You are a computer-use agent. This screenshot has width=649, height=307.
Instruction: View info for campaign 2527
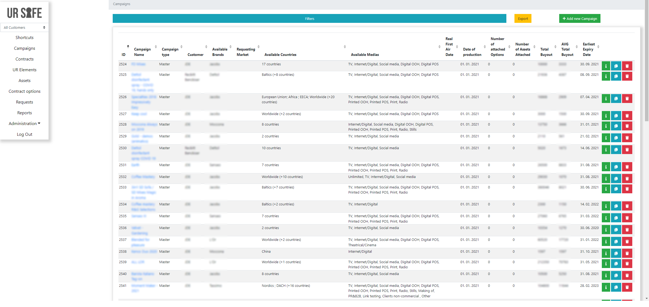coord(606,116)
